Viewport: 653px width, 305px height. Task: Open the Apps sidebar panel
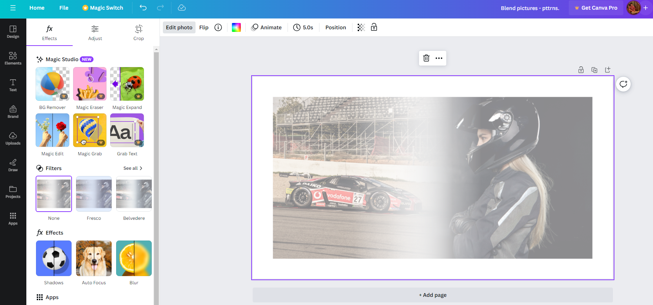[13, 219]
